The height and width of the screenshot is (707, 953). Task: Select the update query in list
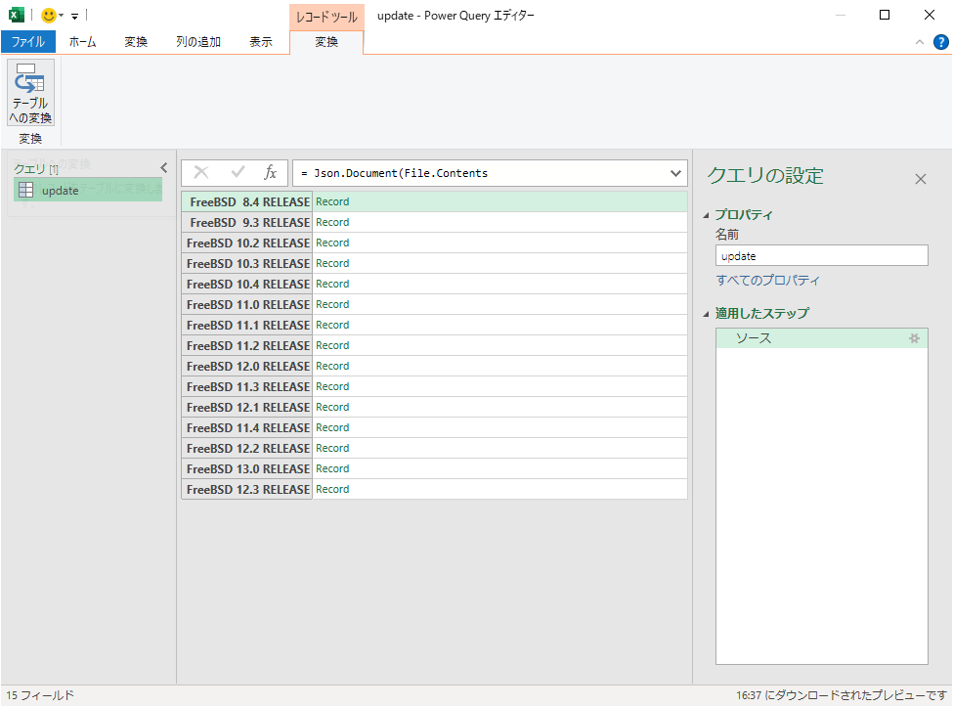[x=88, y=191]
